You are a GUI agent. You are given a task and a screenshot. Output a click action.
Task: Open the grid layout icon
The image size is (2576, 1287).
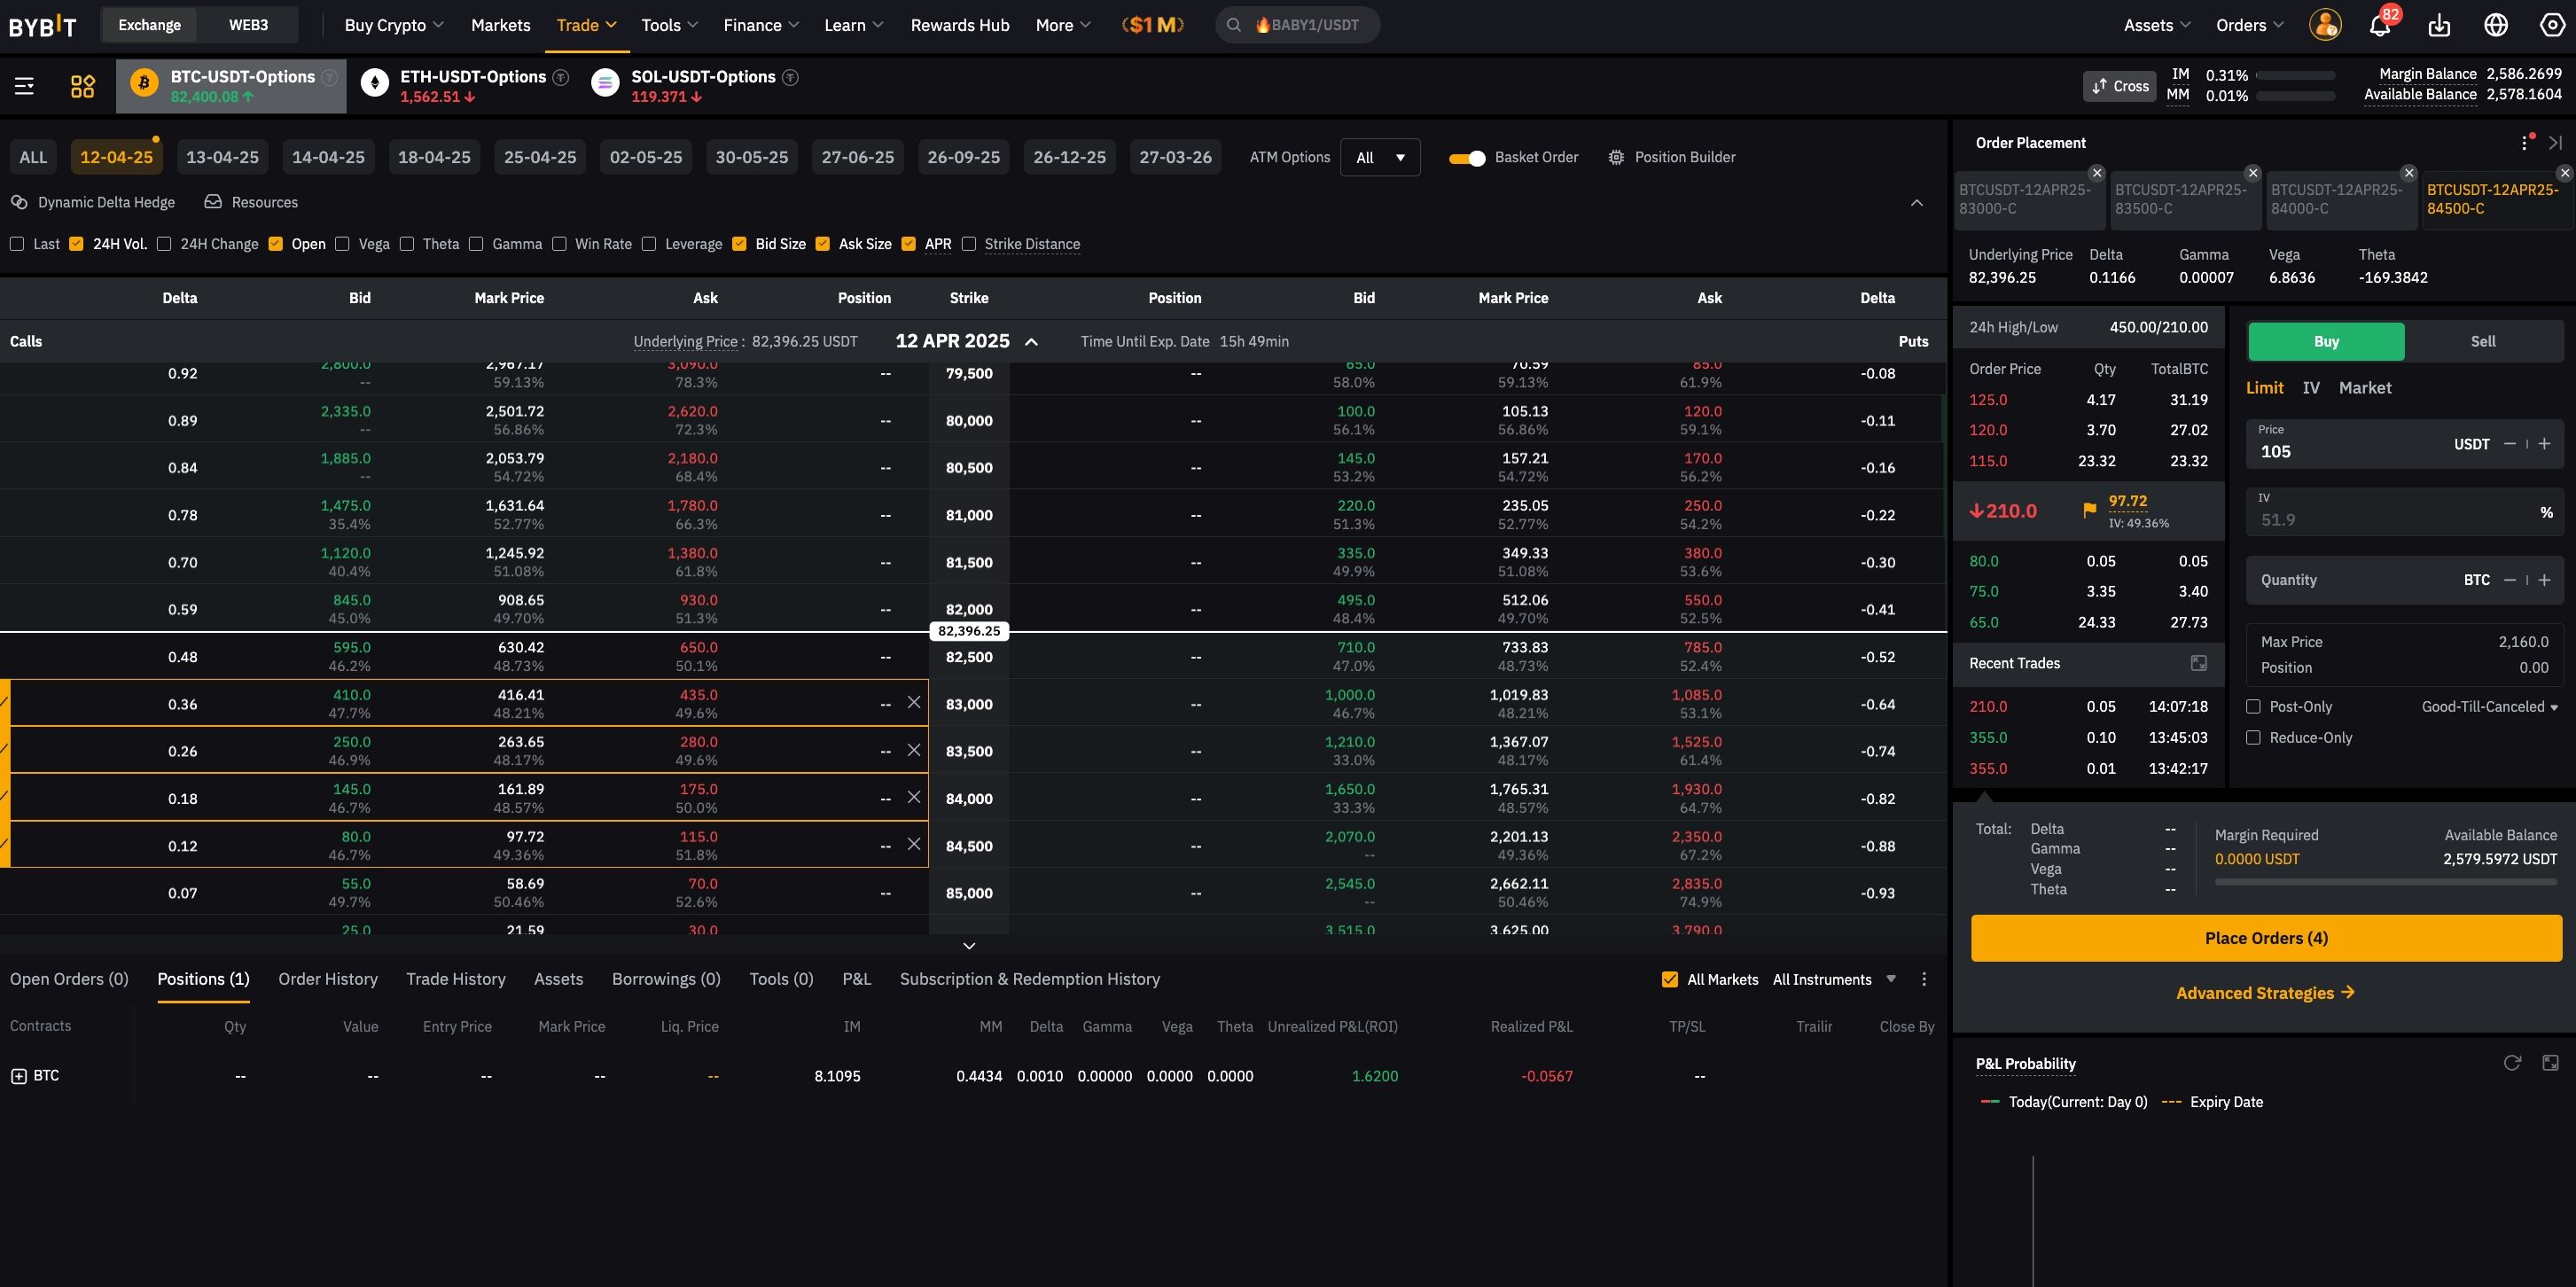(83, 86)
